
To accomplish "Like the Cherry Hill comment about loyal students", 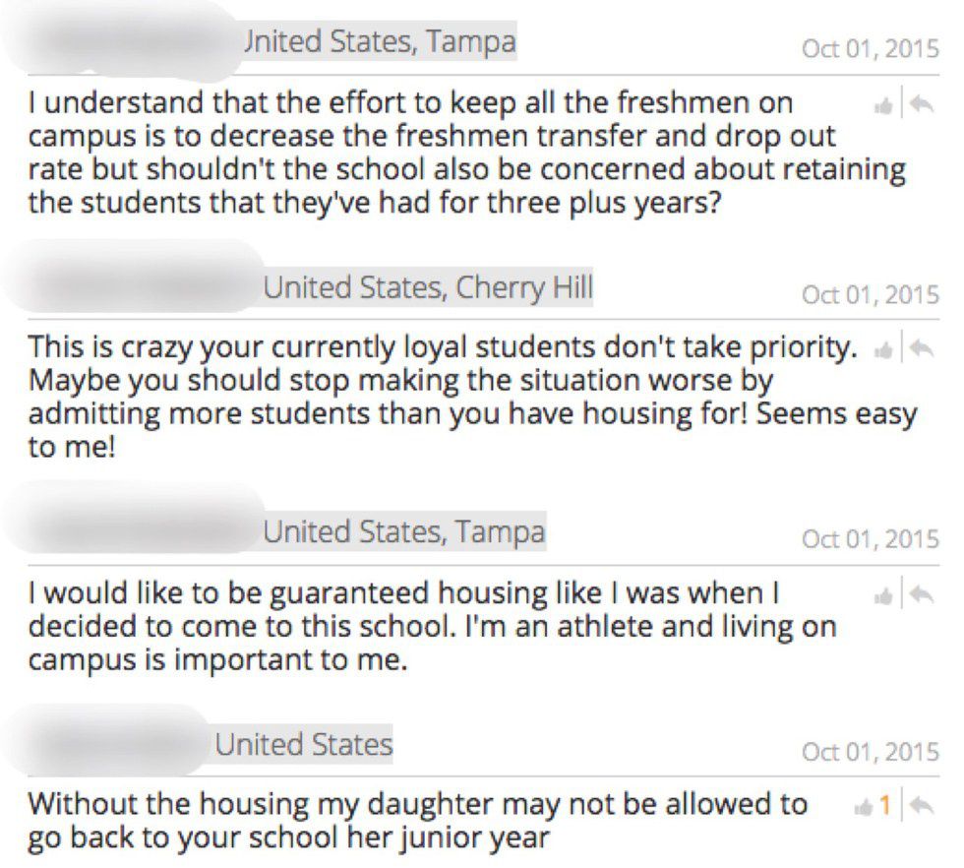I will pyautogui.click(x=882, y=348).
